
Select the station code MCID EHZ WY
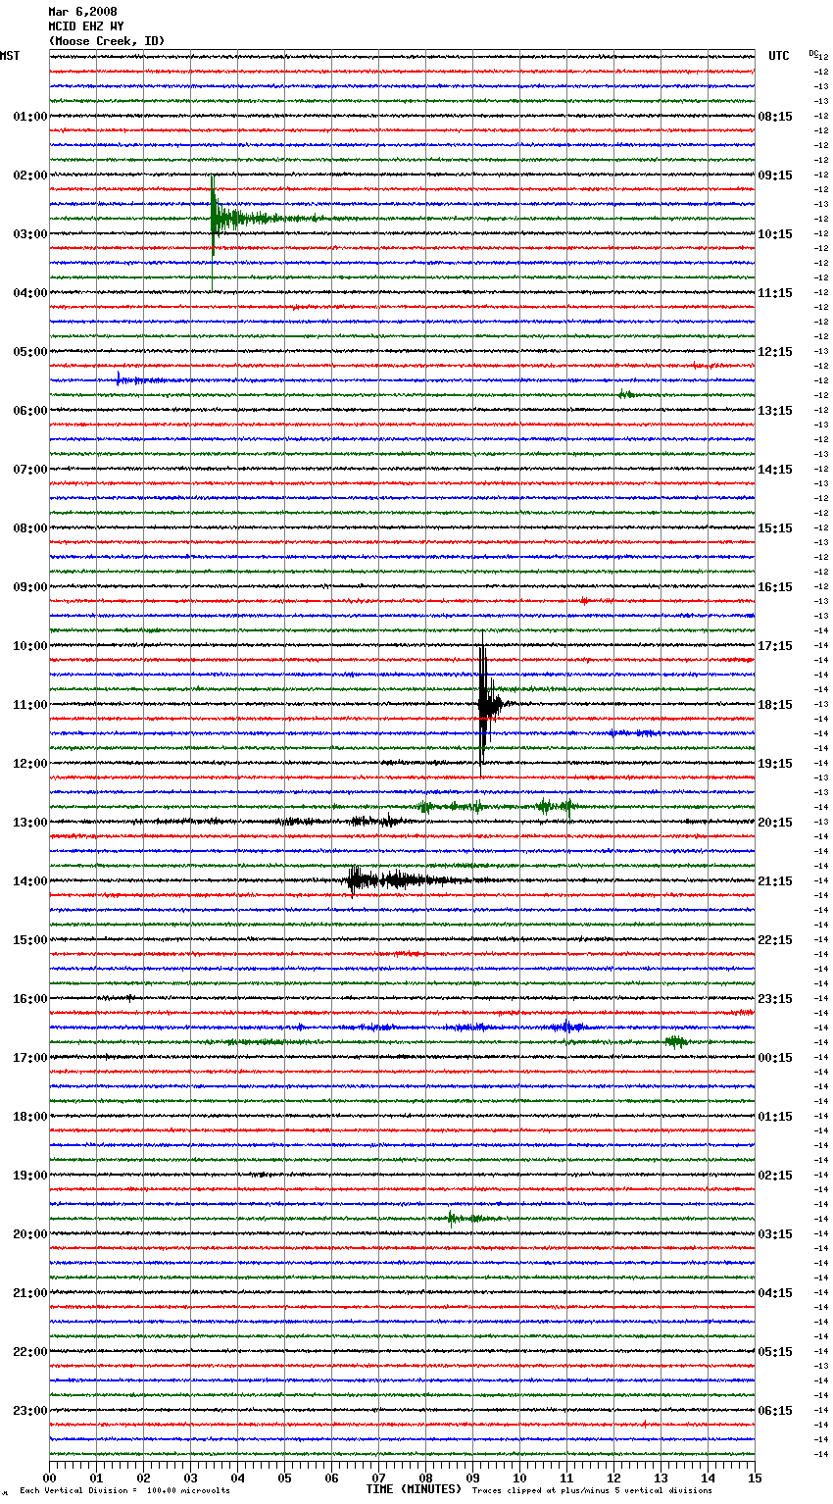click(86, 26)
